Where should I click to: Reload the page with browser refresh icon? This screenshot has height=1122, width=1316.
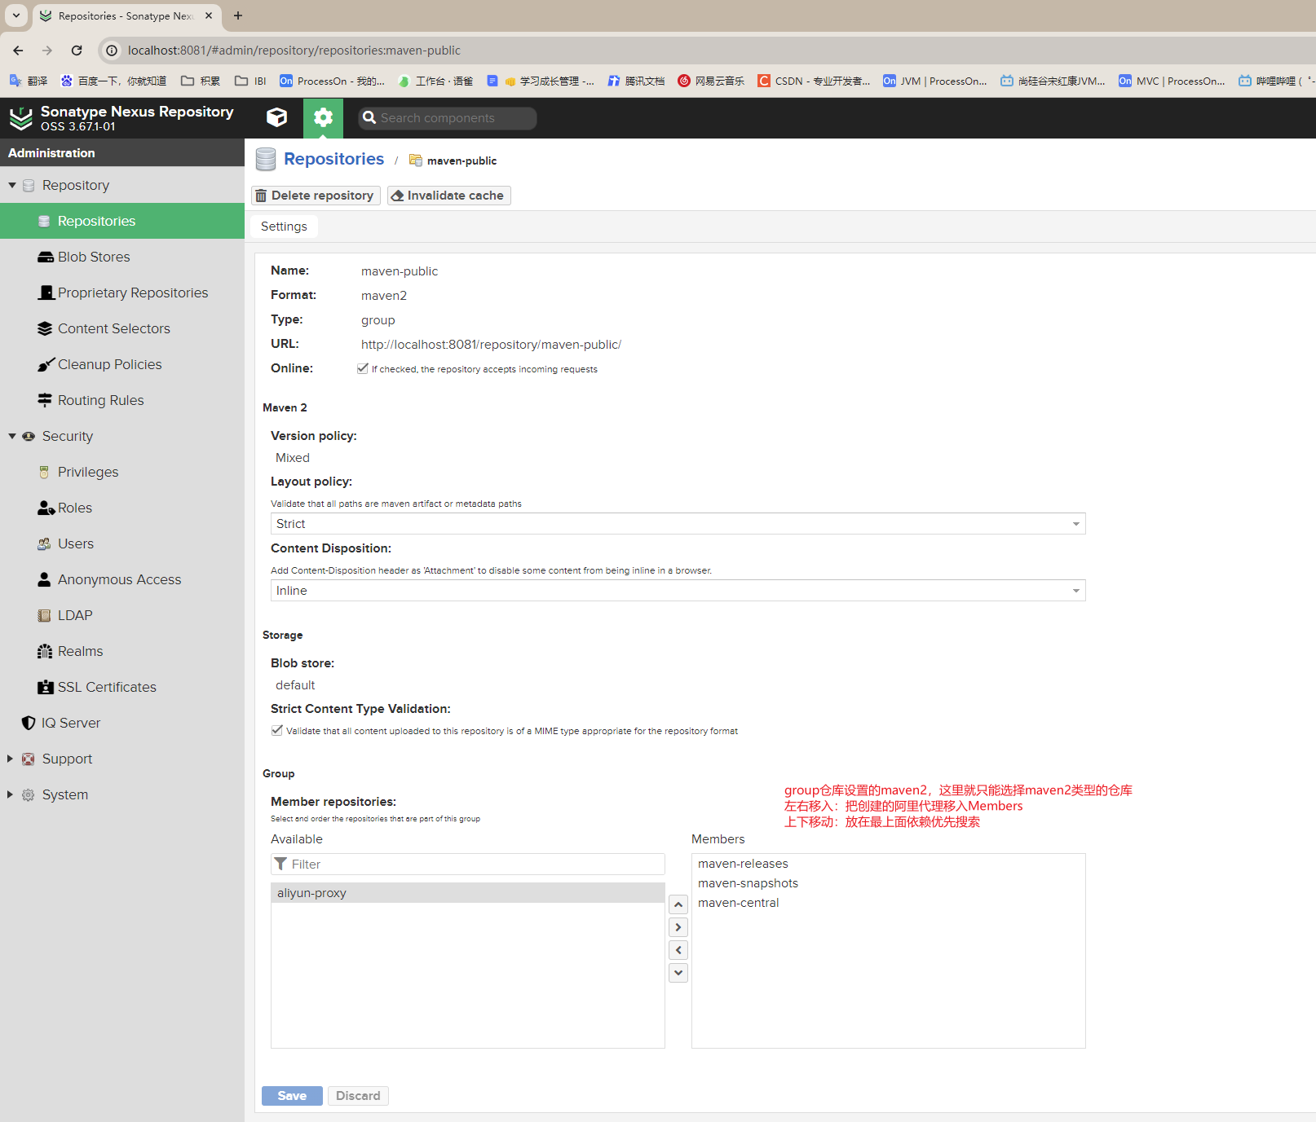coord(77,51)
